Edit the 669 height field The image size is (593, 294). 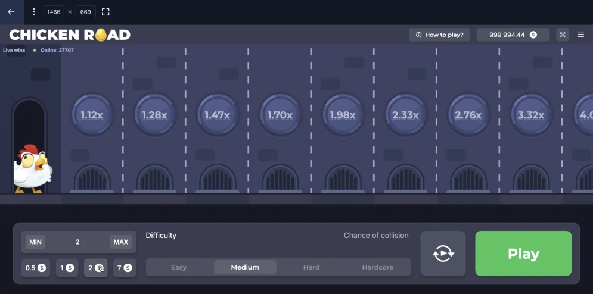point(85,12)
